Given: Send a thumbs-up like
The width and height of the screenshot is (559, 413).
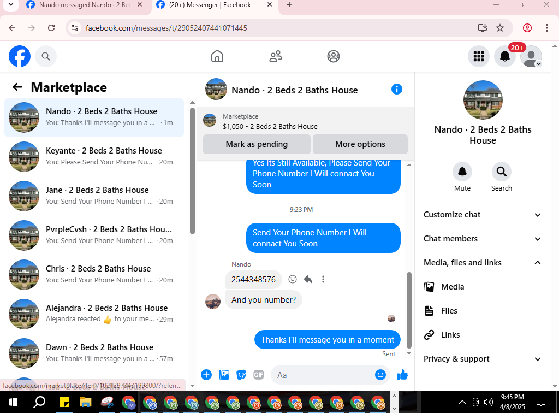Looking at the screenshot, I should (x=402, y=375).
